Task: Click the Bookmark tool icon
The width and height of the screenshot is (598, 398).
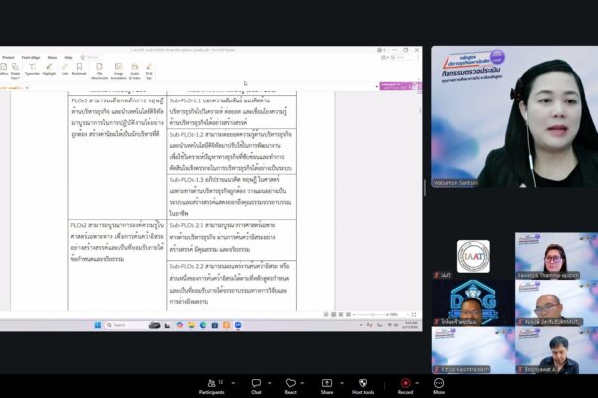Action: click(x=79, y=69)
